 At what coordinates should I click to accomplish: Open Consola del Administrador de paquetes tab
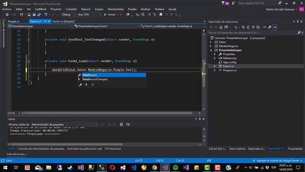41,149
